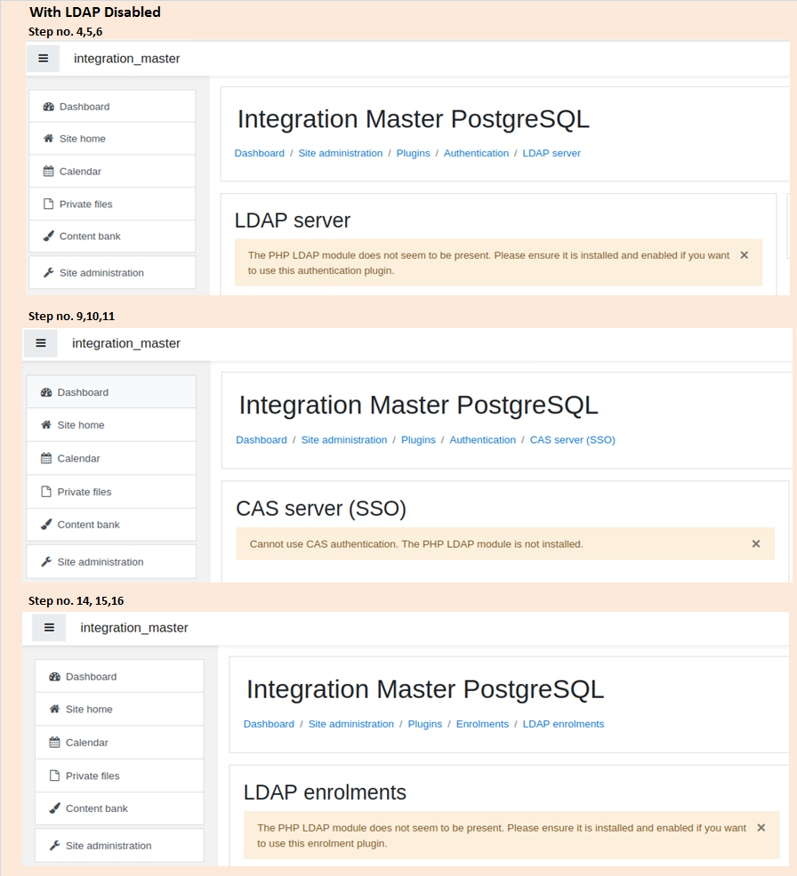Open 'LDAP server' breadcrumb link
This screenshot has height=876, width=797.
coord(551,153)
